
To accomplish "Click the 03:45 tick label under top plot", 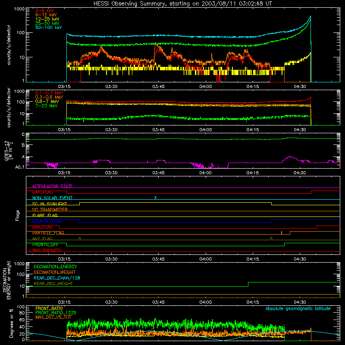I will pos(158,87).
